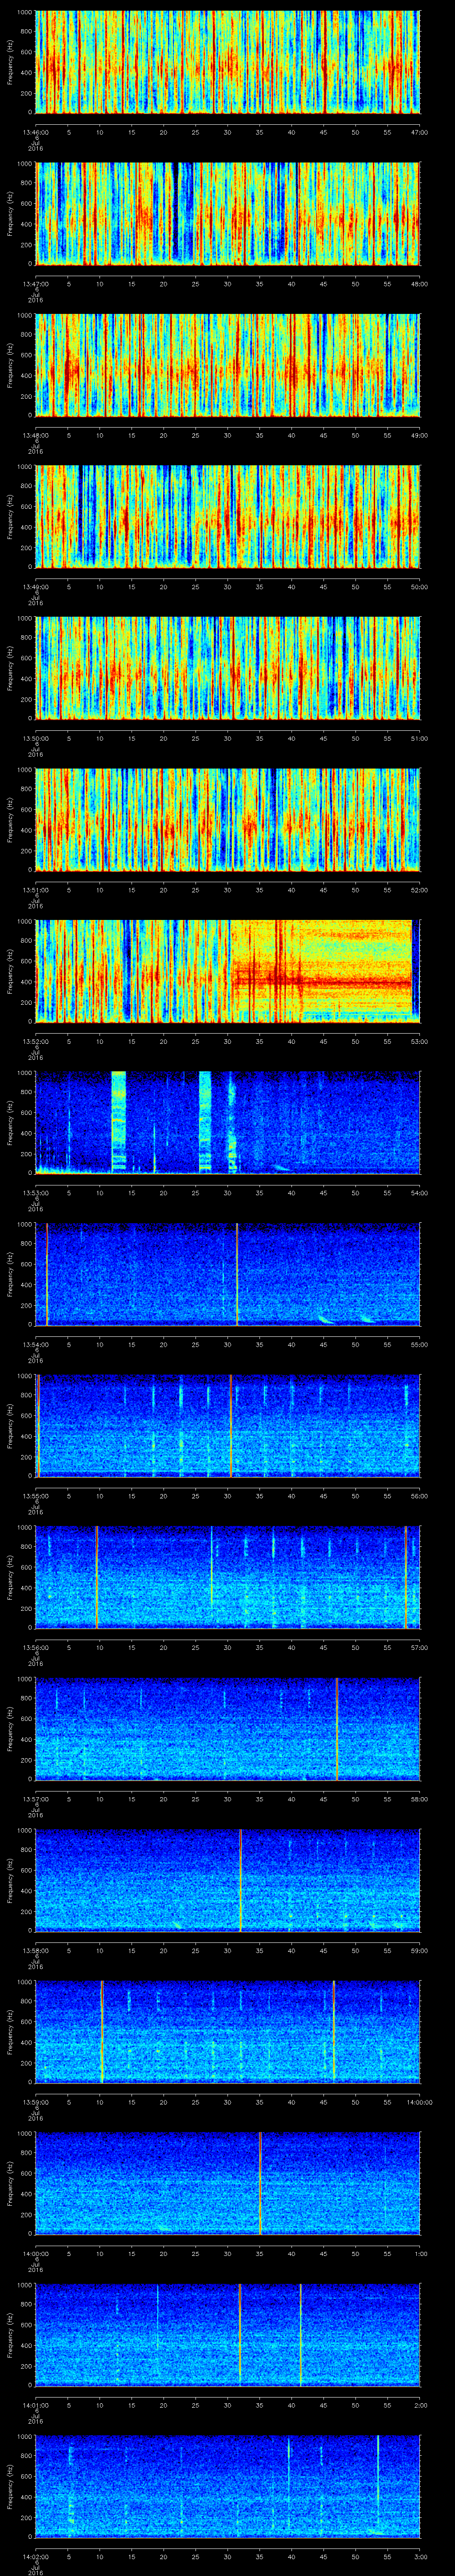455x2576 pixels.
Task: Click the red spike near 9 s in 13:56:00 panel
Action: pos(96,1577)
